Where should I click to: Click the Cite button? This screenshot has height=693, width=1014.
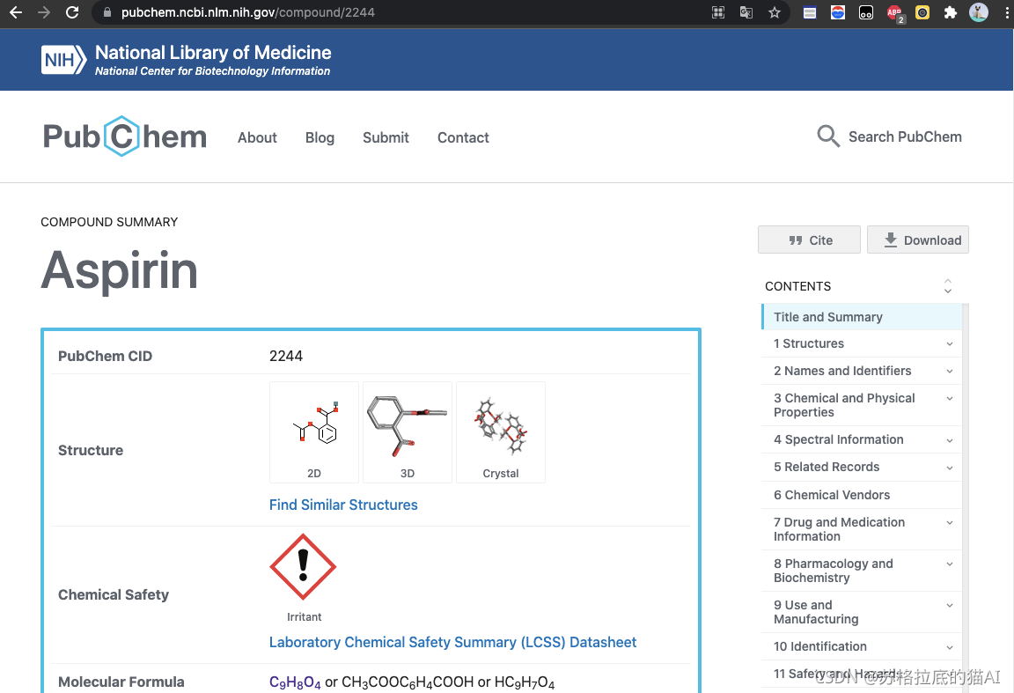point(809,240)
